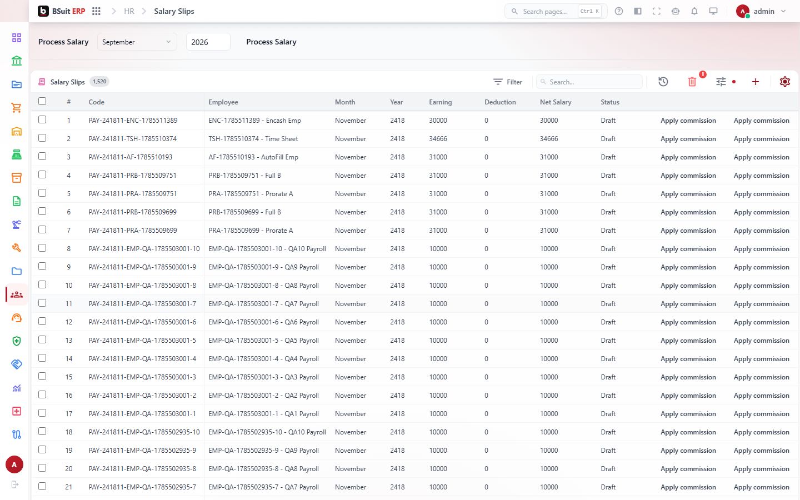Go to HR breadcrumb item
This screenshot has height=500, width=800.
[x=129, y=11]
